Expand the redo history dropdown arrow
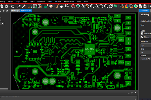Viewport: 151px width, 100px height. point(16,6)
